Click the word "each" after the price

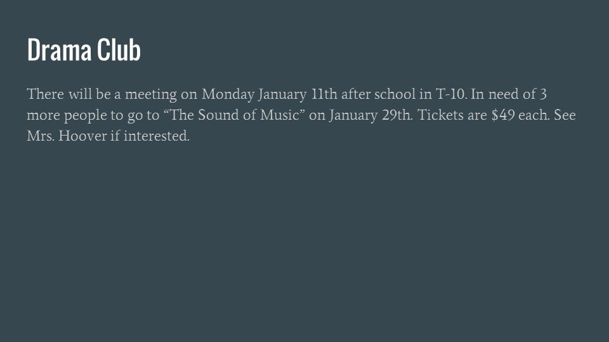pyautogui.click(x=534, y=115)
